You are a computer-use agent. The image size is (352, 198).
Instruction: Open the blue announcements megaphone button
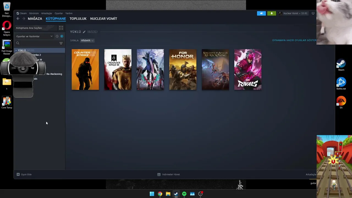pos(261,13)
